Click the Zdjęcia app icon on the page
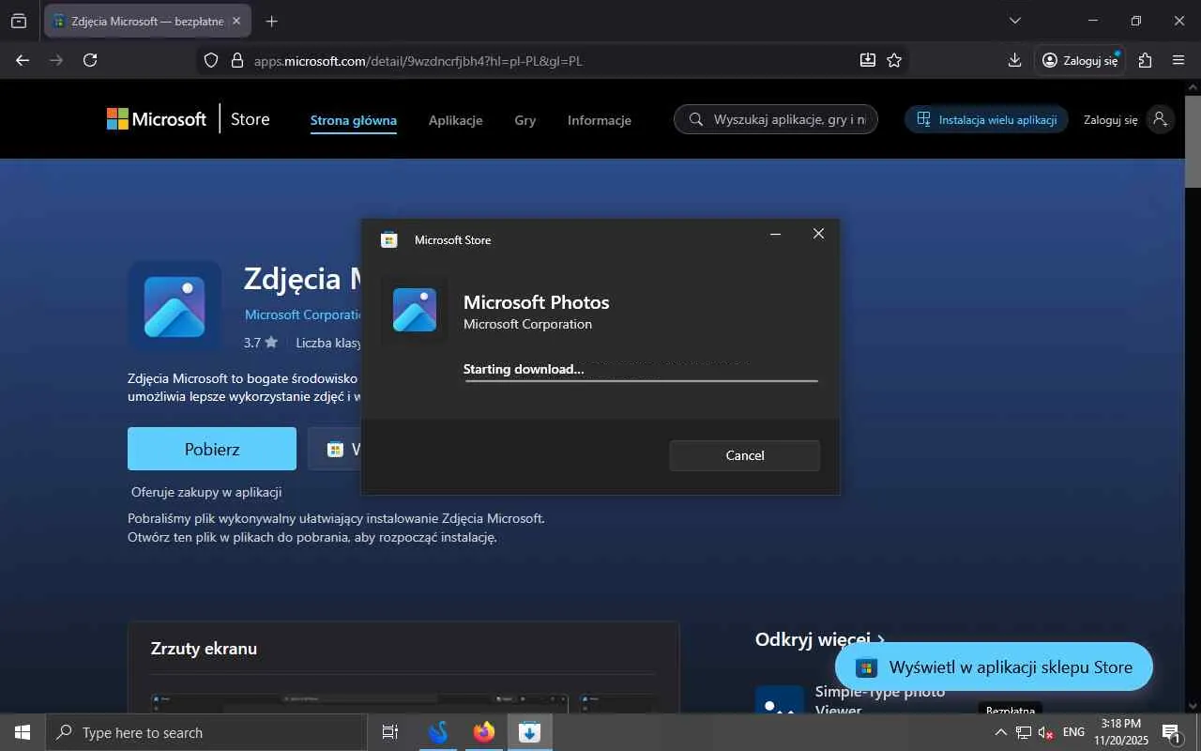The width and height of the screenshot is (1201, 751). tap(175, 307)
